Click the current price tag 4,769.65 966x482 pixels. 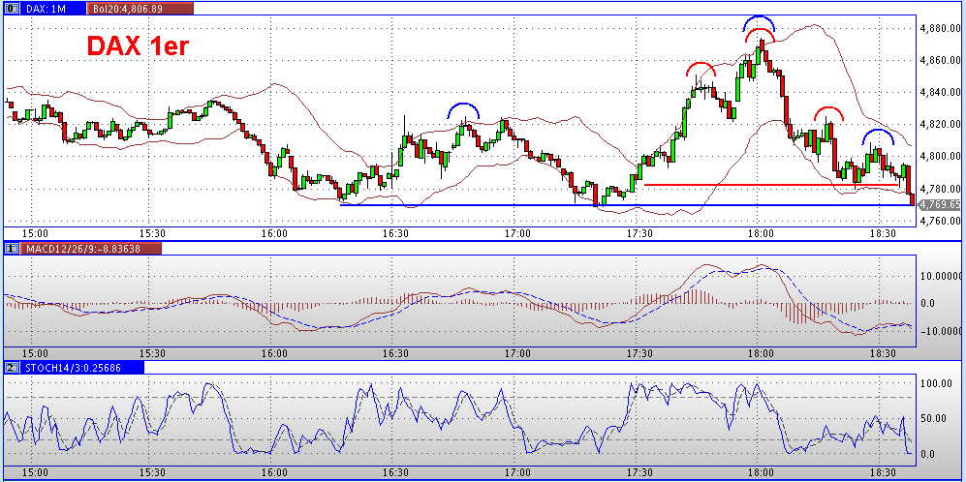click(x=940, y=205)
